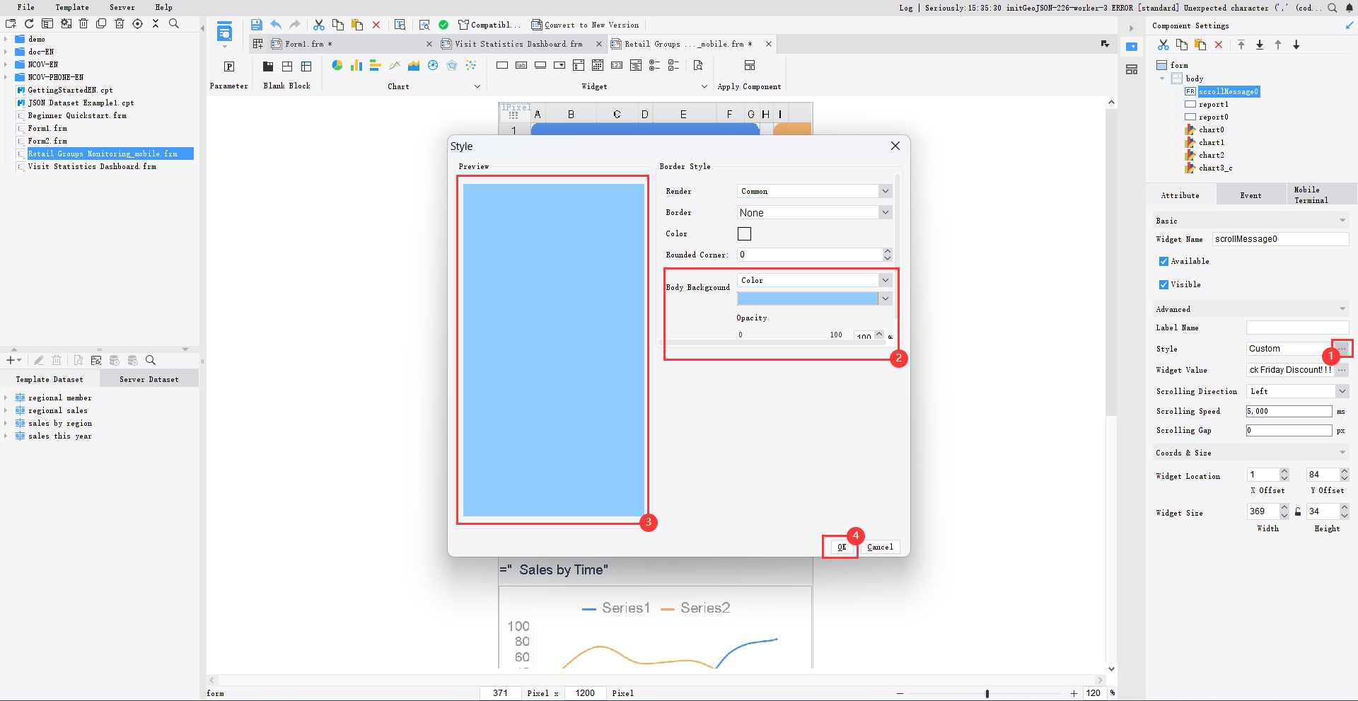Click the Style ellipsis button
Image resolution: width=1358 pixels, height=701 pixels.
[1342, 349]
